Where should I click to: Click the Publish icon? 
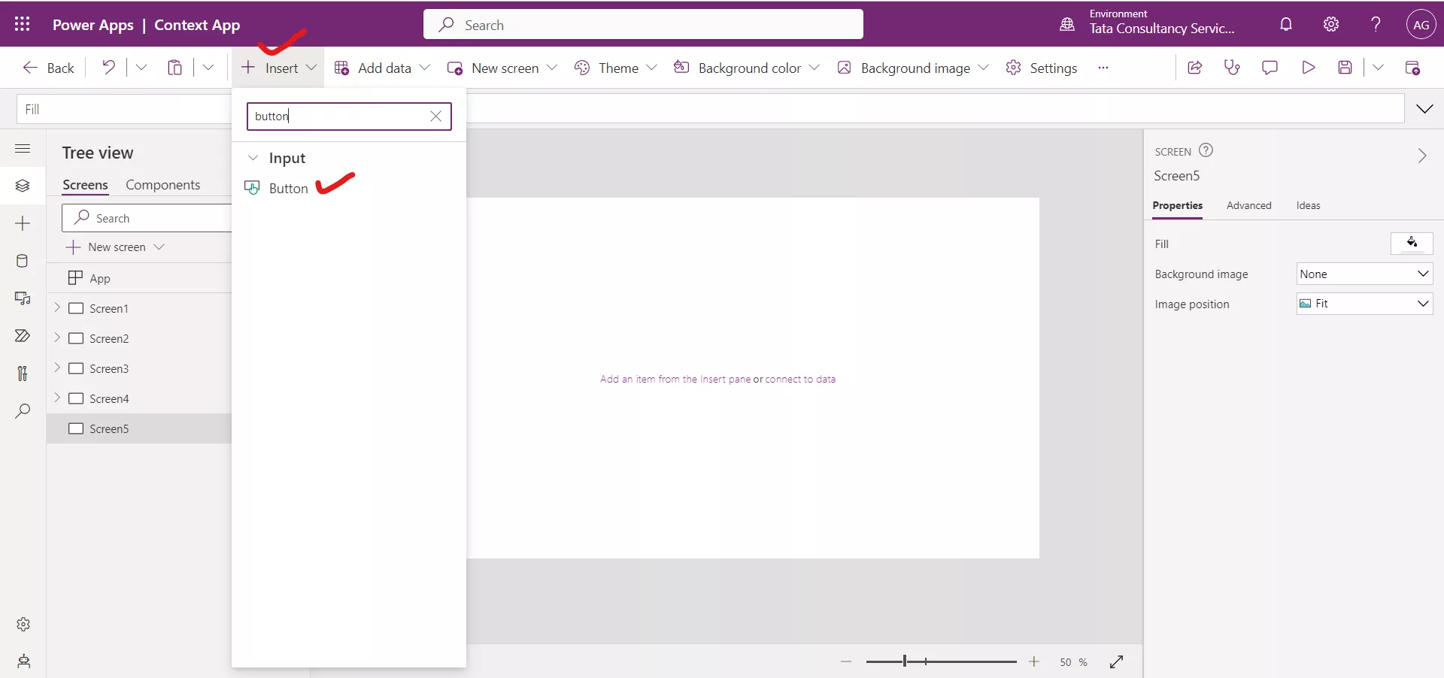point(1412,68)
